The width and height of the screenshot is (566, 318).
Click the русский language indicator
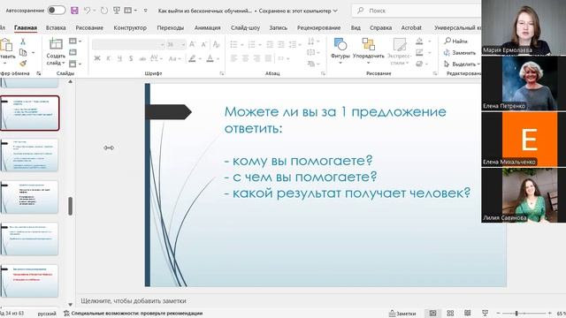click(47, 314)
